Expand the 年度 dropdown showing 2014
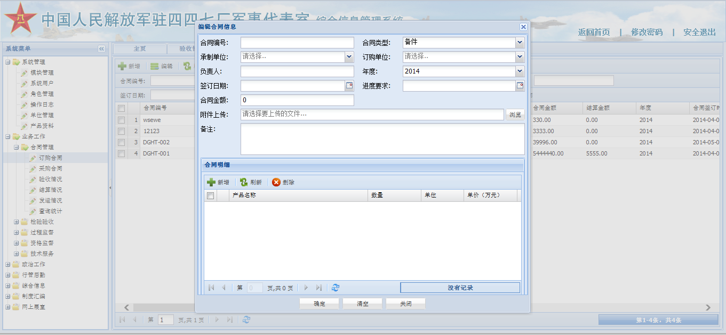 pyautogui.click(x=520, y=71)
